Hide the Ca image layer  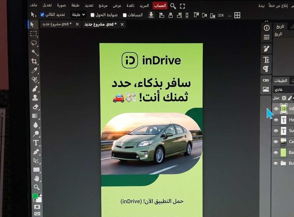click(x=276, y=142)
